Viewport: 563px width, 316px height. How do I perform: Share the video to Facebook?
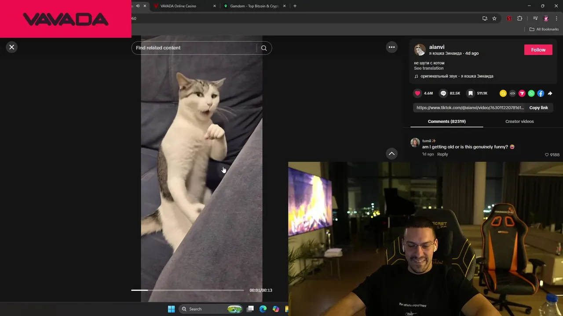click(x=541, y=93)
